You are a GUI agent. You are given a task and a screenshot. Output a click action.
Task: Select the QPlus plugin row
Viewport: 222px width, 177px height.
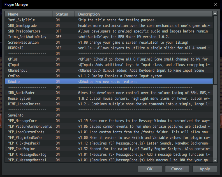tap(108, 59)
